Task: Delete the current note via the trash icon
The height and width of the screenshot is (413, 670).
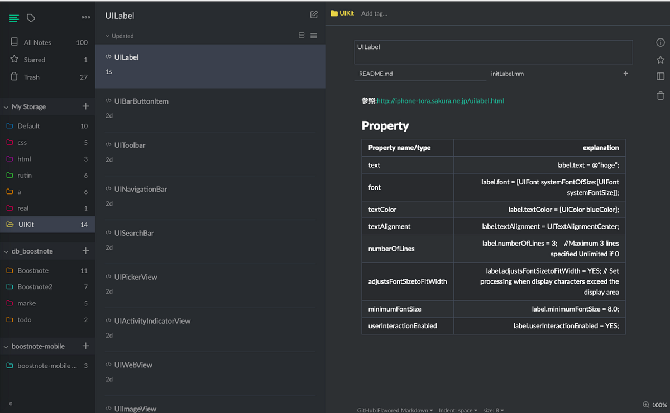Action: [x=660, y=95]
